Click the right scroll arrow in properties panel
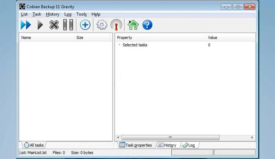The height and width of the screenshot is (159, 275). 252,137
